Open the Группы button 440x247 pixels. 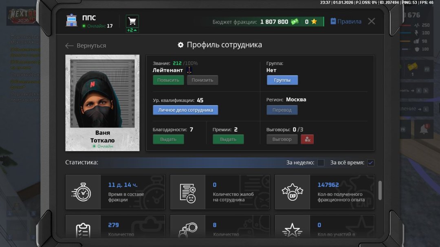[282, 80]
